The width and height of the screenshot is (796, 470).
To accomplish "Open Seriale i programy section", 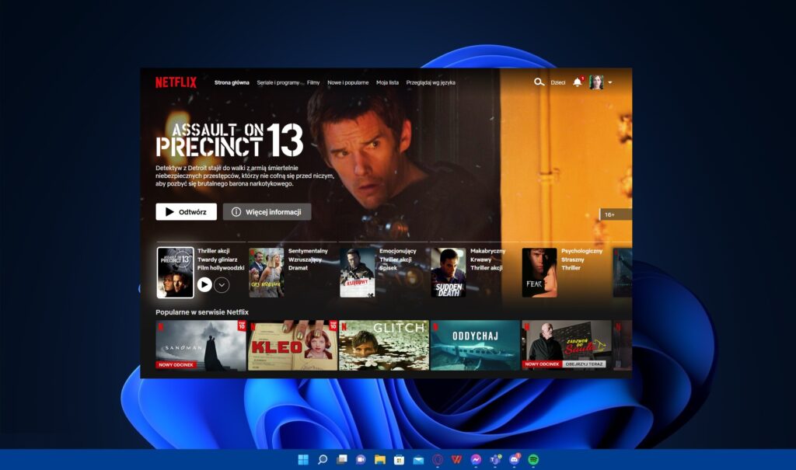I will [x=278, y=82].
